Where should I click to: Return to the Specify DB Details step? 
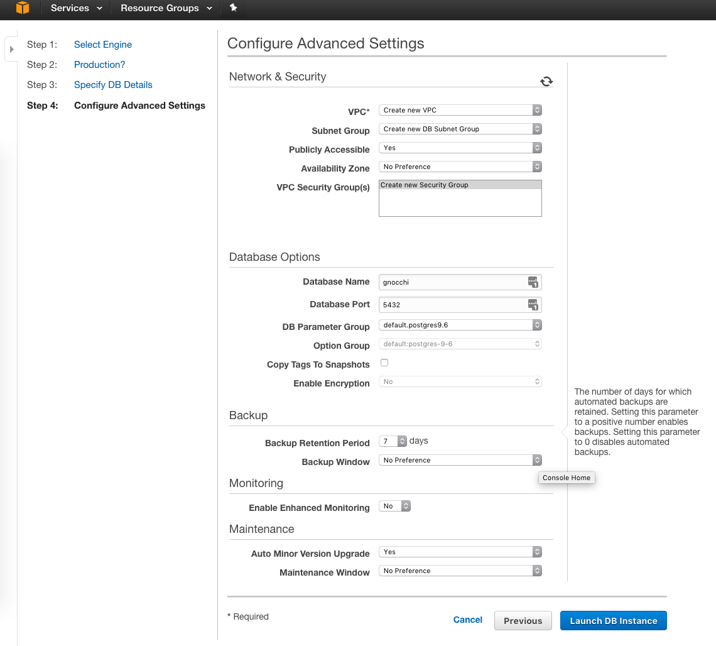[x=113, y=85]
